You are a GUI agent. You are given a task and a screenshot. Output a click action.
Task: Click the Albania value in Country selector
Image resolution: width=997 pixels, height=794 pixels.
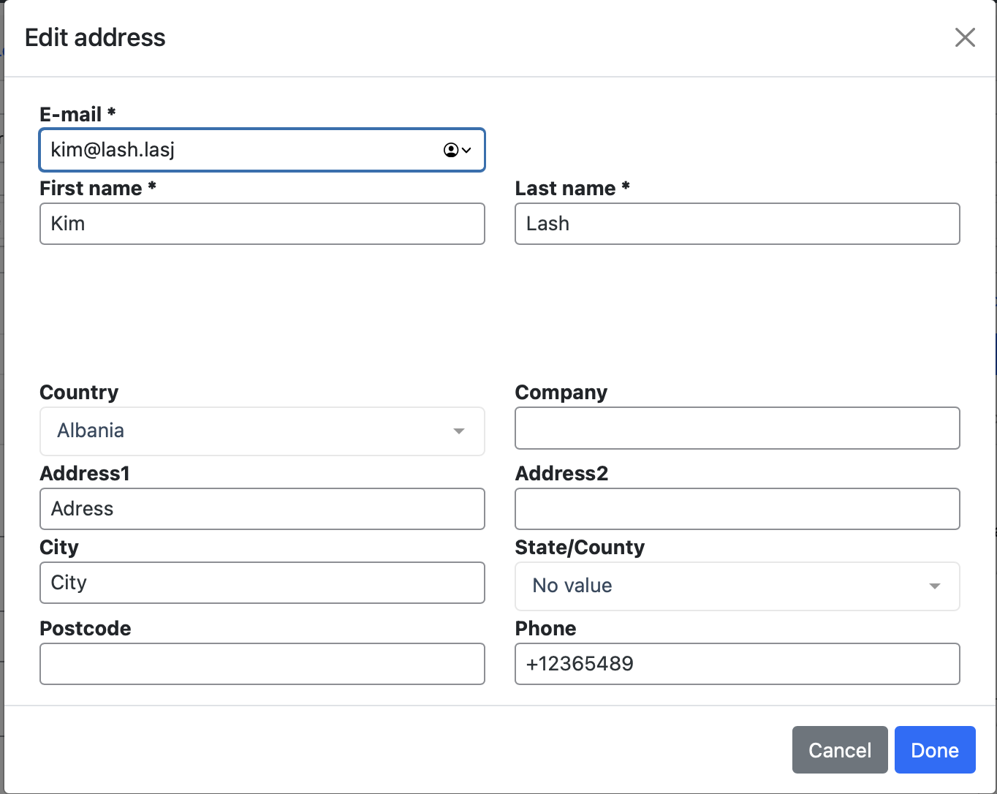coord(91,431)
